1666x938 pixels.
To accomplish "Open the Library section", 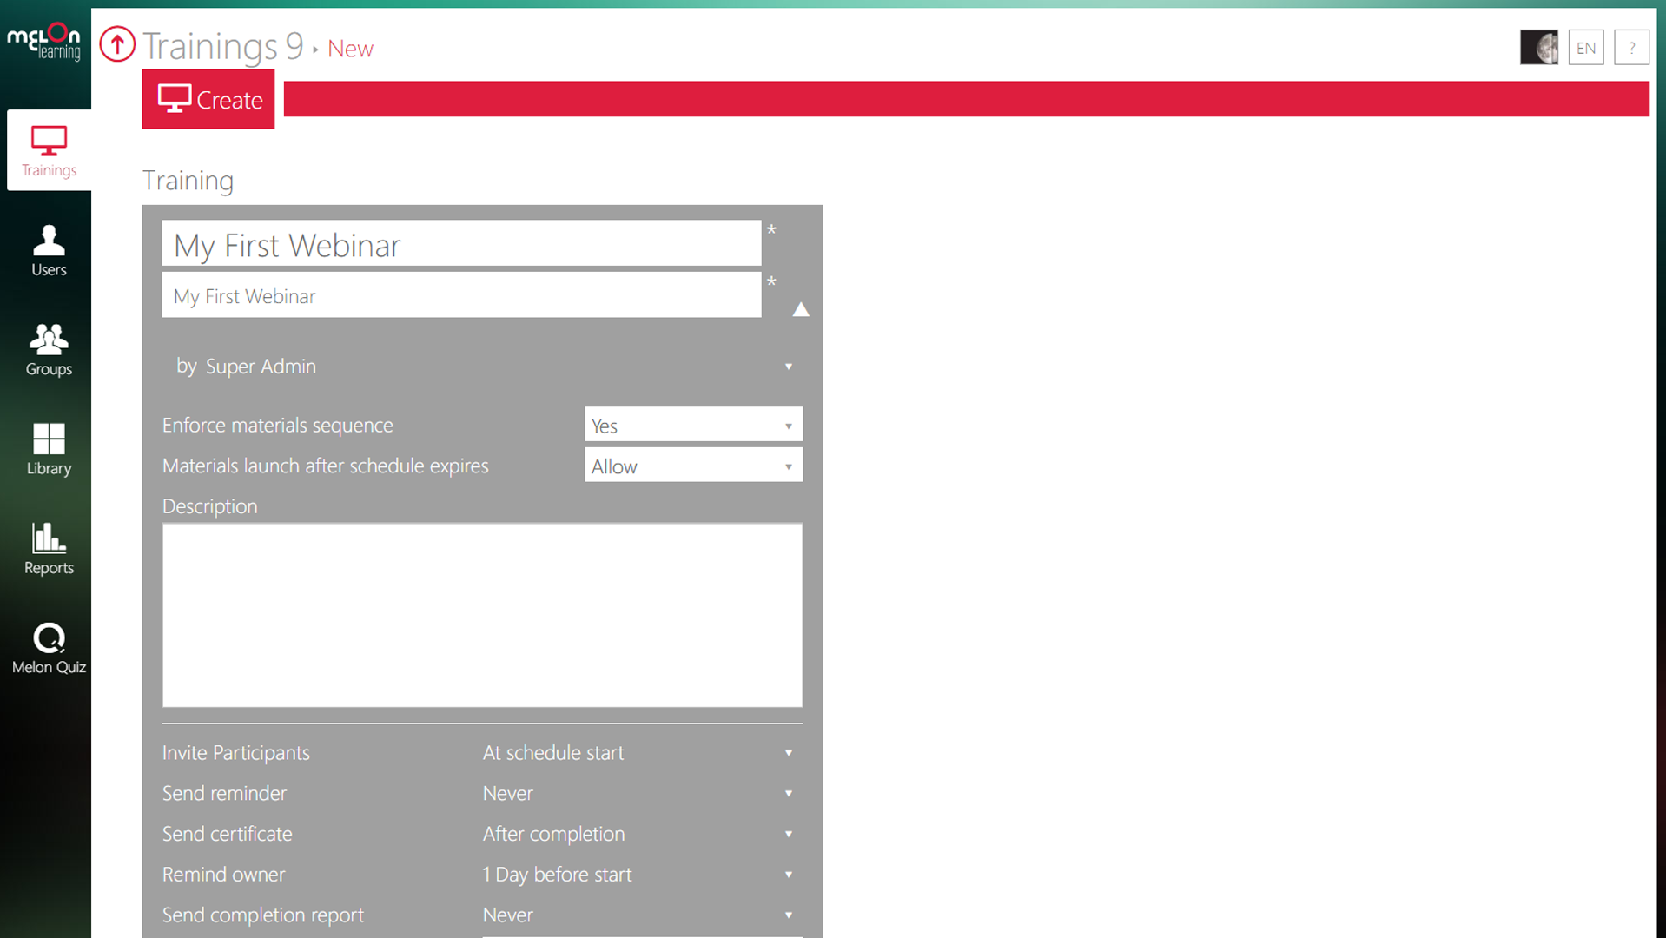I will click(x=49, y=449).
